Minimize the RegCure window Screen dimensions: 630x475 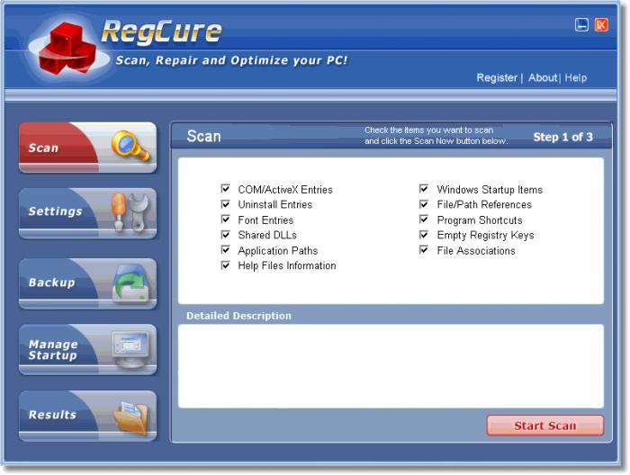(581, 25)
